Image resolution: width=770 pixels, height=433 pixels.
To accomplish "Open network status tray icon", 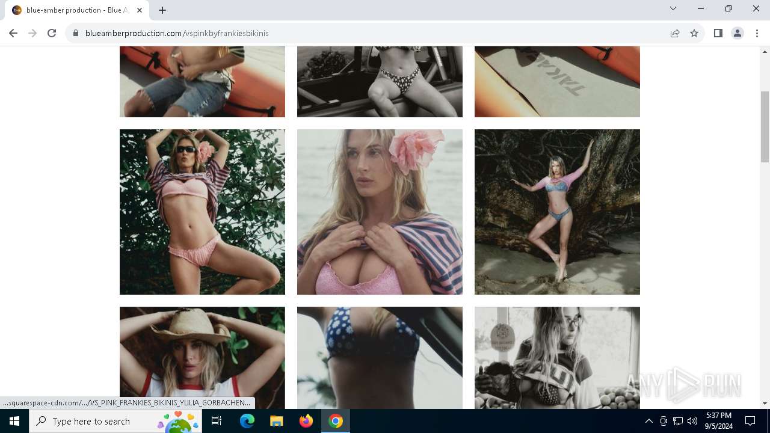I will [x=678, y=421].
